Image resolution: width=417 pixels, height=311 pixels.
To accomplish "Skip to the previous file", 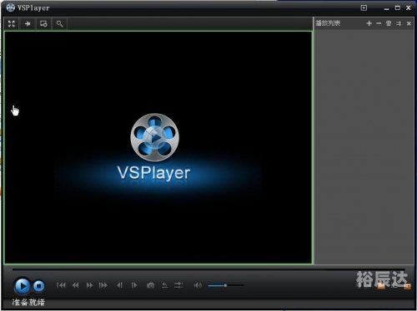I will pyautogui.click(x=61, y=285).
